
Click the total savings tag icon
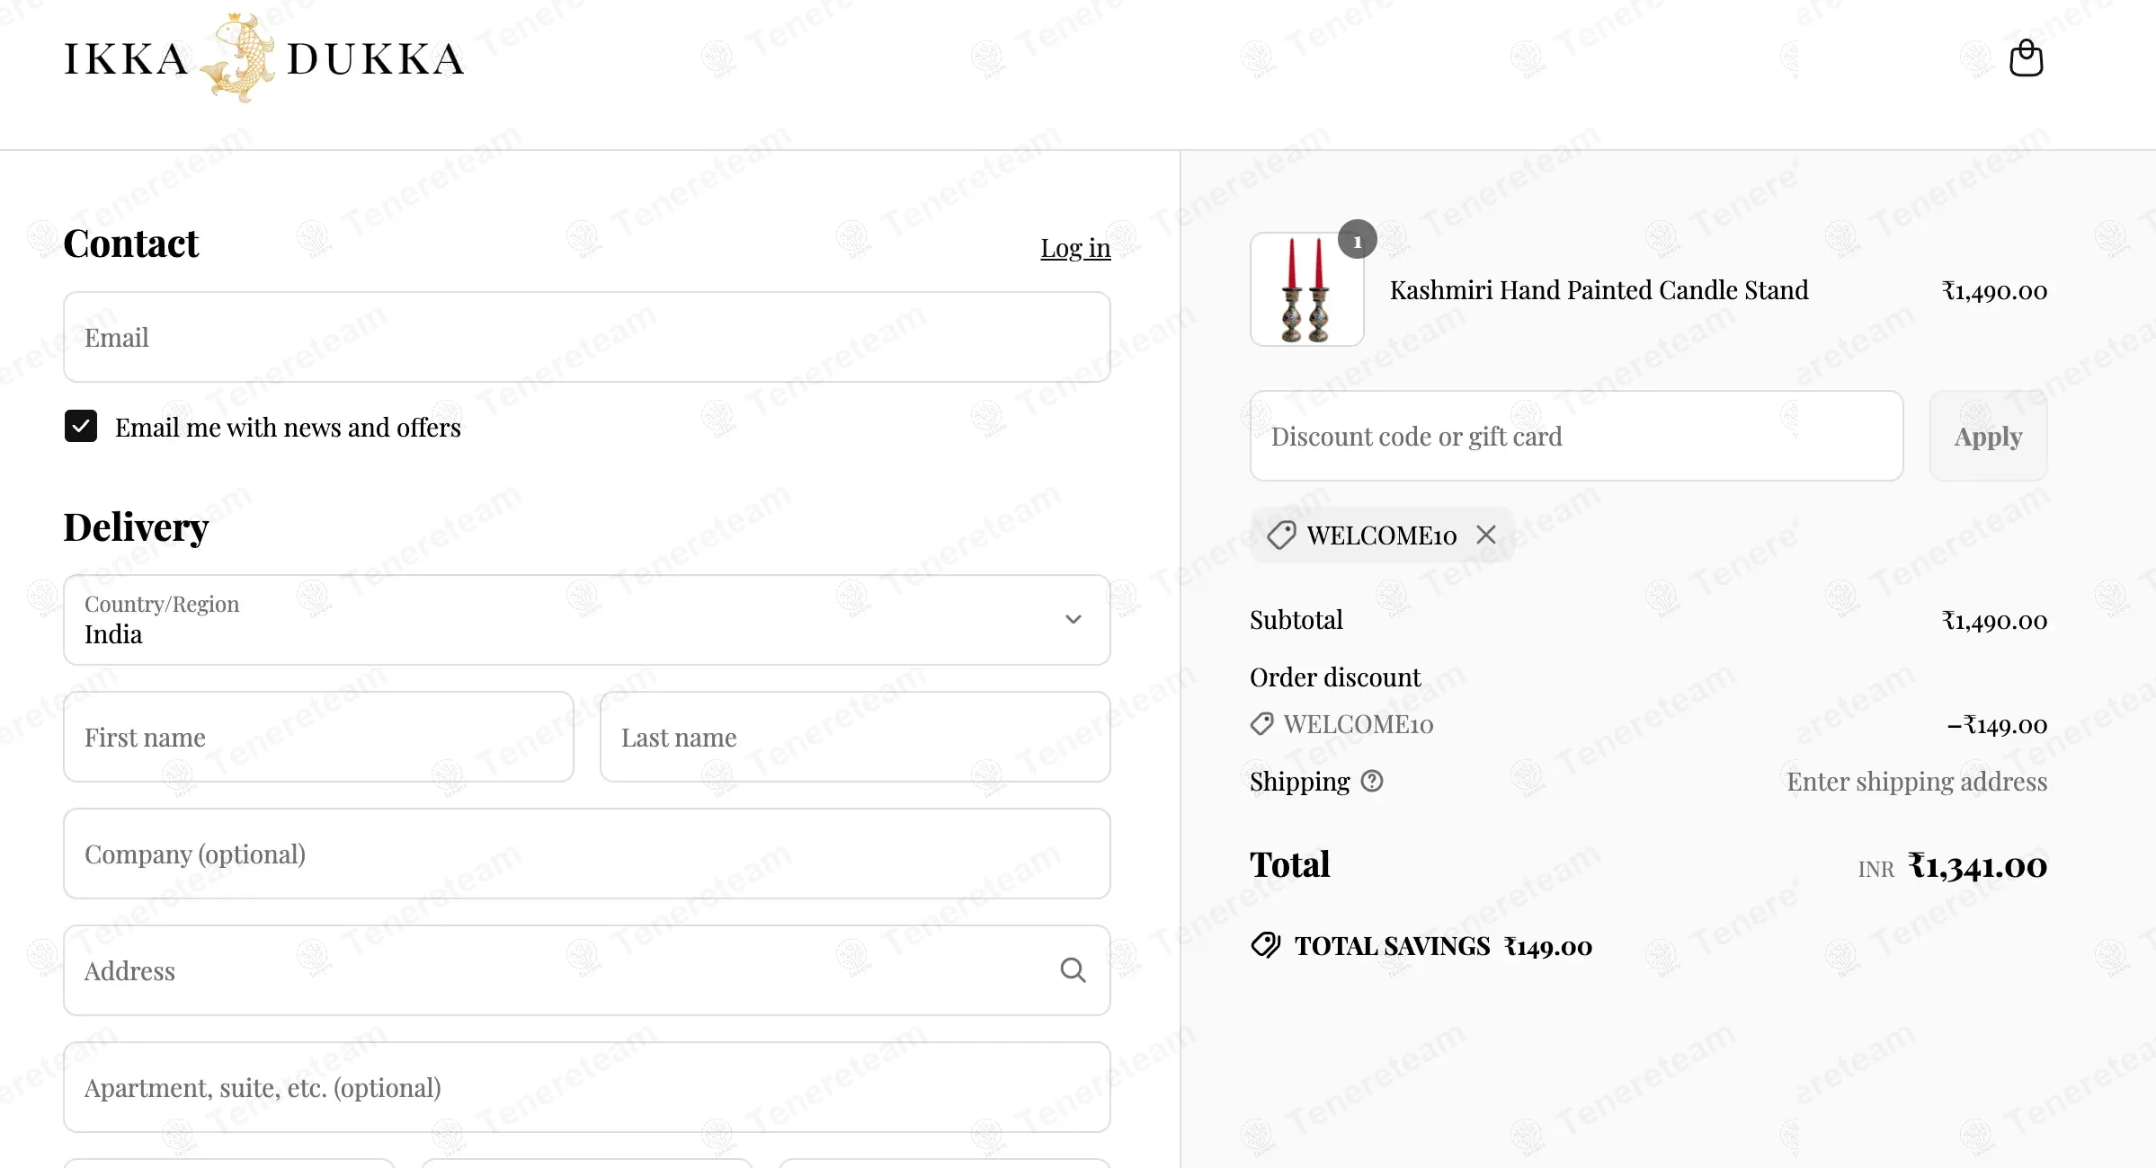[x=1266, y=945]
